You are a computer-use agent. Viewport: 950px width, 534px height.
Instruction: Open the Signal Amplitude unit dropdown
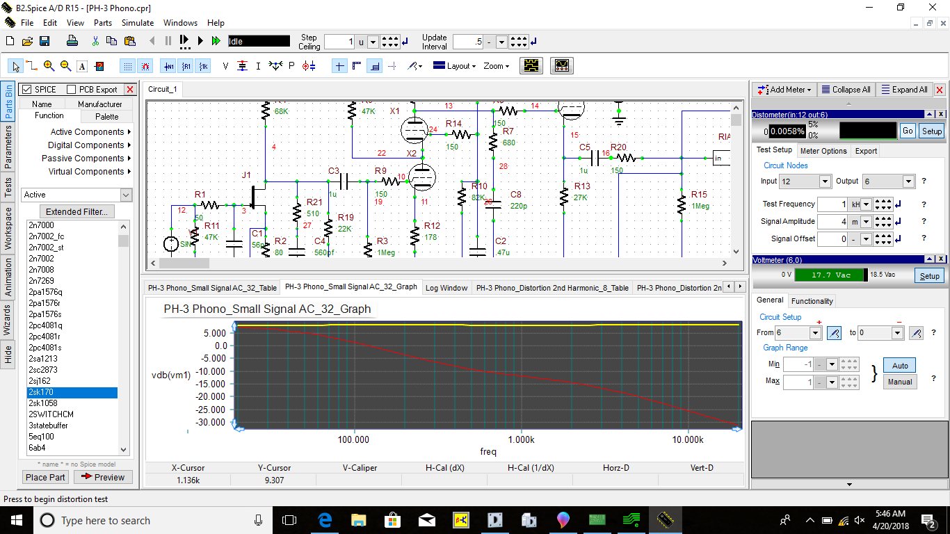tap(866, 222)
